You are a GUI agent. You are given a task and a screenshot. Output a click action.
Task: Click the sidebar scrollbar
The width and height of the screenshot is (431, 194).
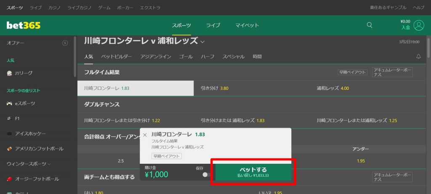click(75, 56)
